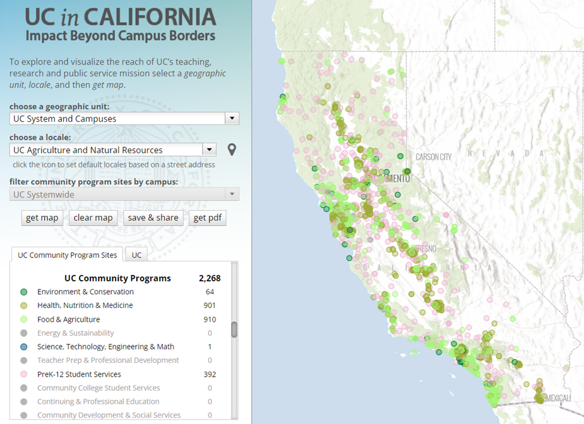The height and width of the screenshot is (424, 584).
Task: Toggle the Health, Nutrition & Medicine legend dot
Action: click(x=24, y=305)
